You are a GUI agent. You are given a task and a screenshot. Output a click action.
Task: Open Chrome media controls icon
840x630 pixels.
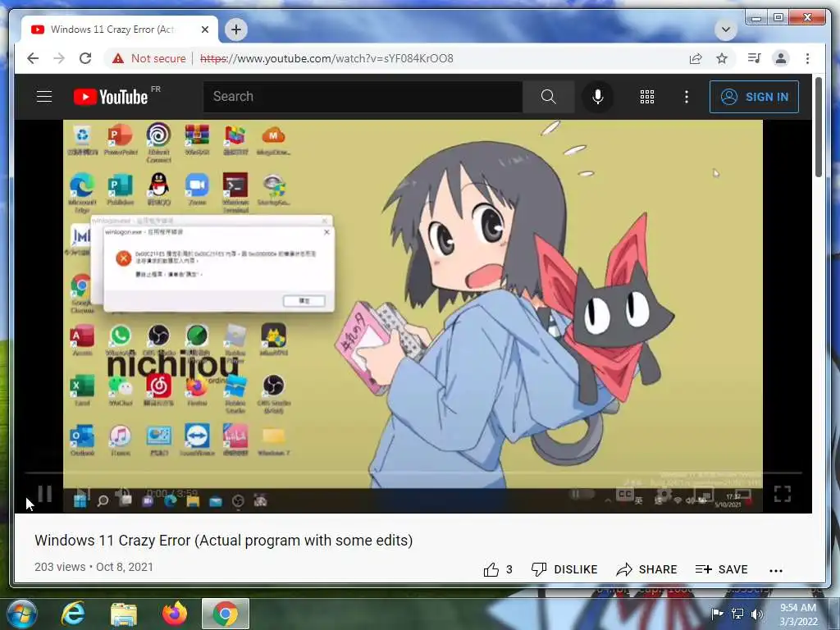point(755,58)
